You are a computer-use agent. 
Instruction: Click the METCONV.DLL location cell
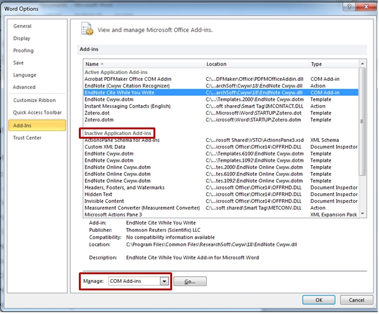[x=253, y=208]
